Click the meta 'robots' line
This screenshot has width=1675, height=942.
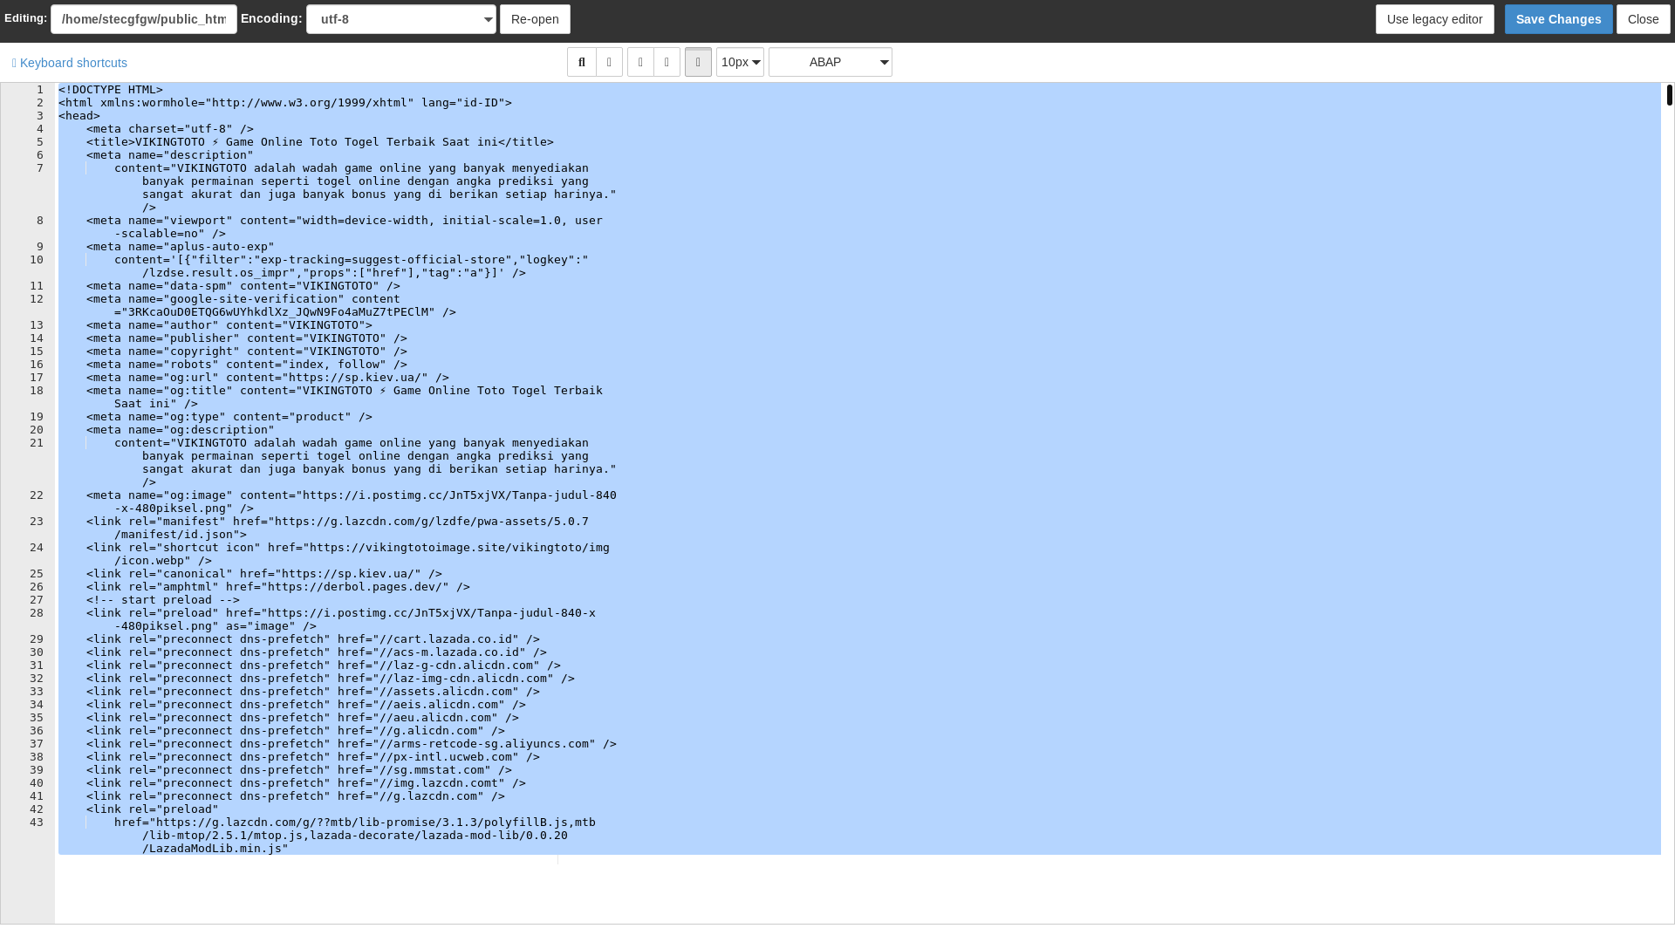point(247,365)
